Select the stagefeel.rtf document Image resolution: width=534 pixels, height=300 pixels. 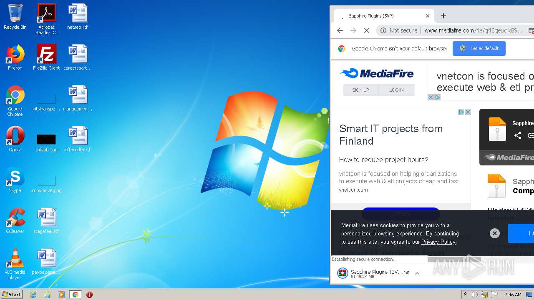(x=46, y=221)
